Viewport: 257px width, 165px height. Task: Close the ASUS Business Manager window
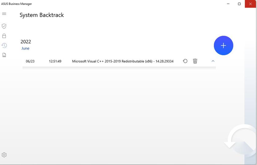click(x=250, y=4)
